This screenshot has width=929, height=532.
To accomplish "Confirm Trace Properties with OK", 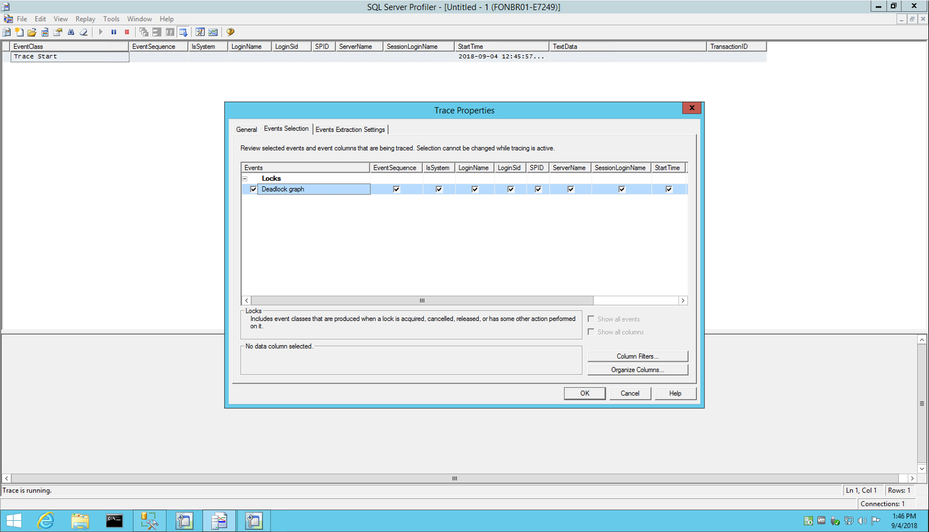I will click(x=585, y=394).
